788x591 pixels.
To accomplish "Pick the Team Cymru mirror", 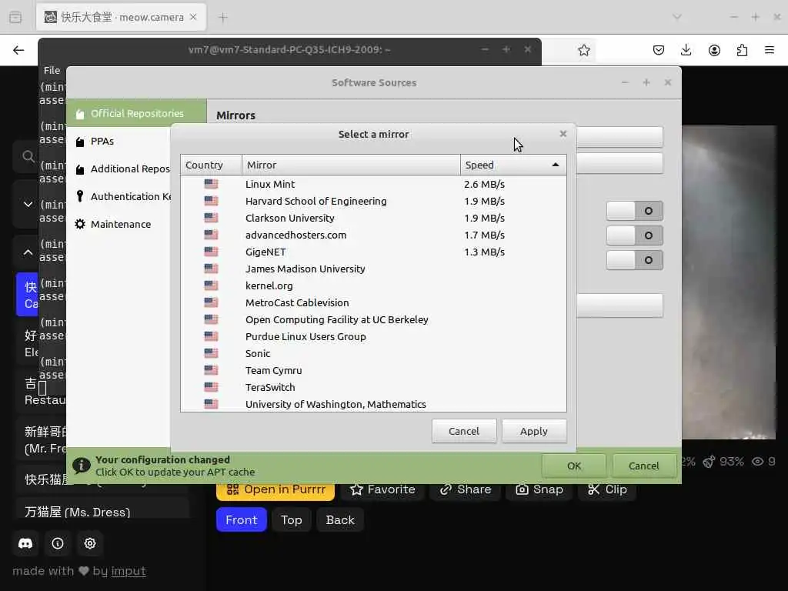I will pos(373,370).
